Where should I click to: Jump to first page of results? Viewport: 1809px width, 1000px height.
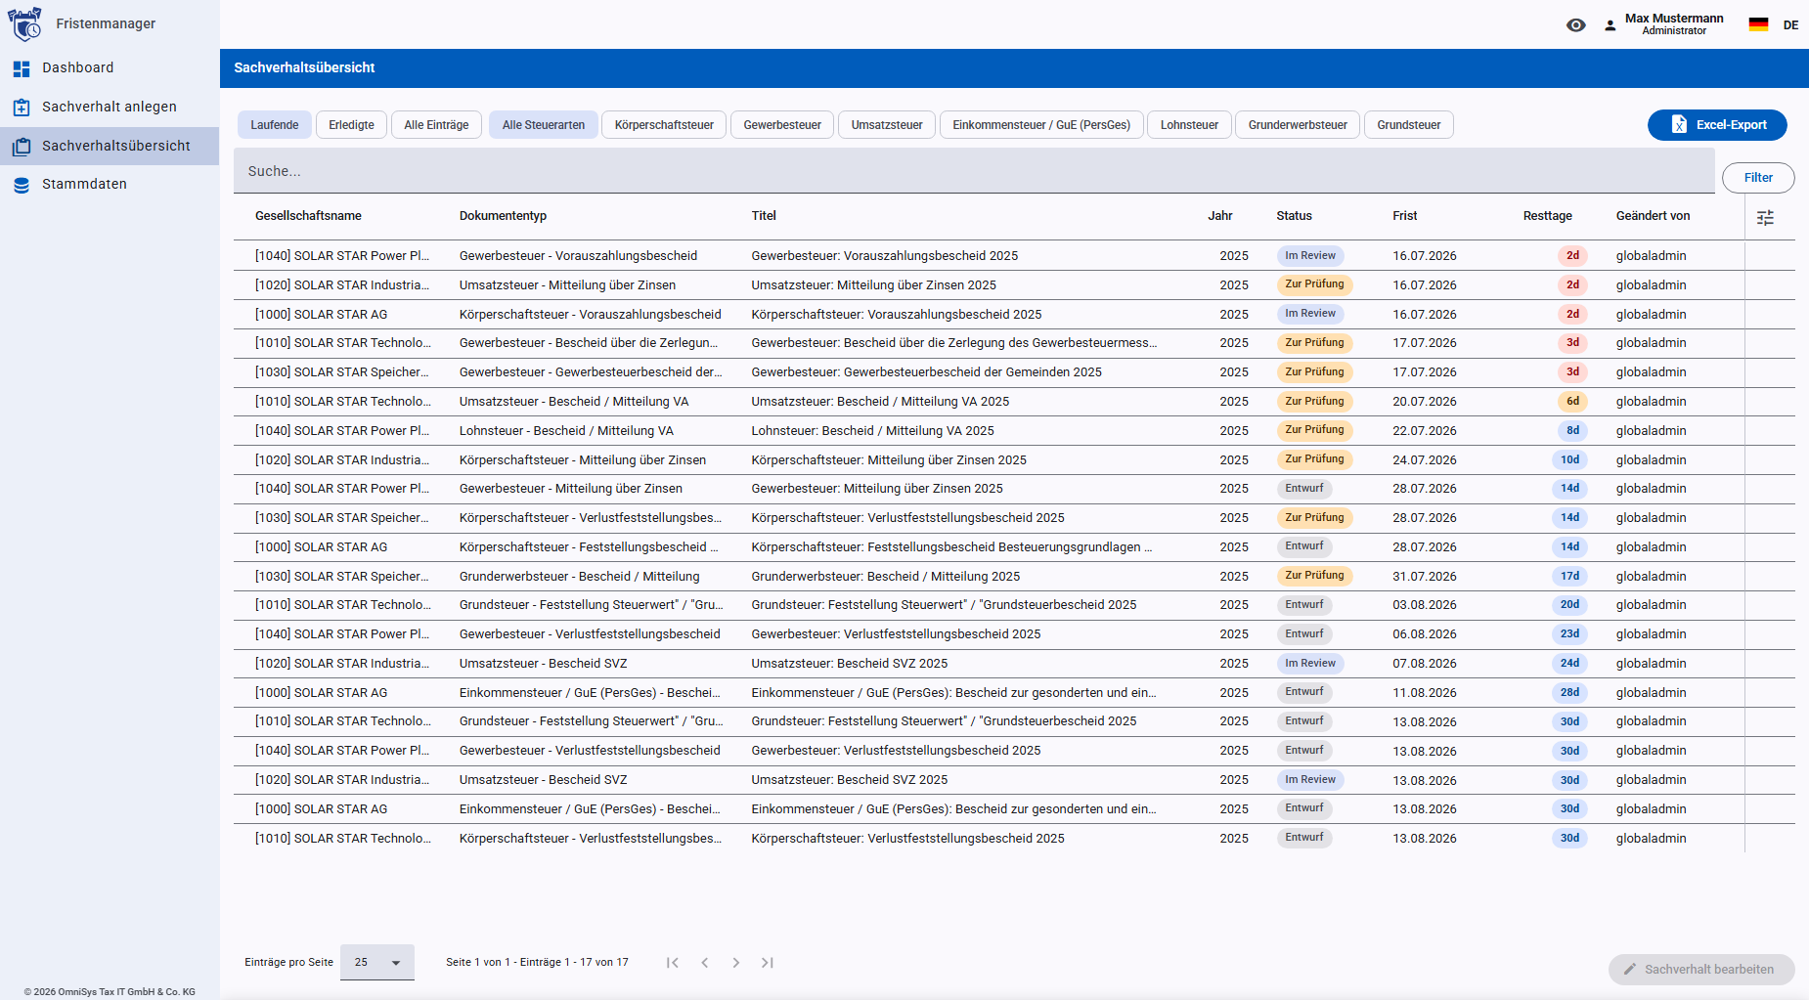[673, 963]
